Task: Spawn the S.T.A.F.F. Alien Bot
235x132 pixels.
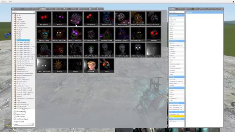Action: (91, 50)
